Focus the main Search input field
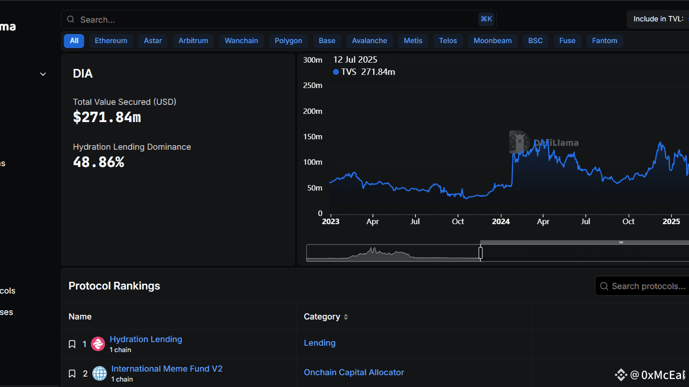689x387 pixels. pyautogui.click(x=276, y=20)
